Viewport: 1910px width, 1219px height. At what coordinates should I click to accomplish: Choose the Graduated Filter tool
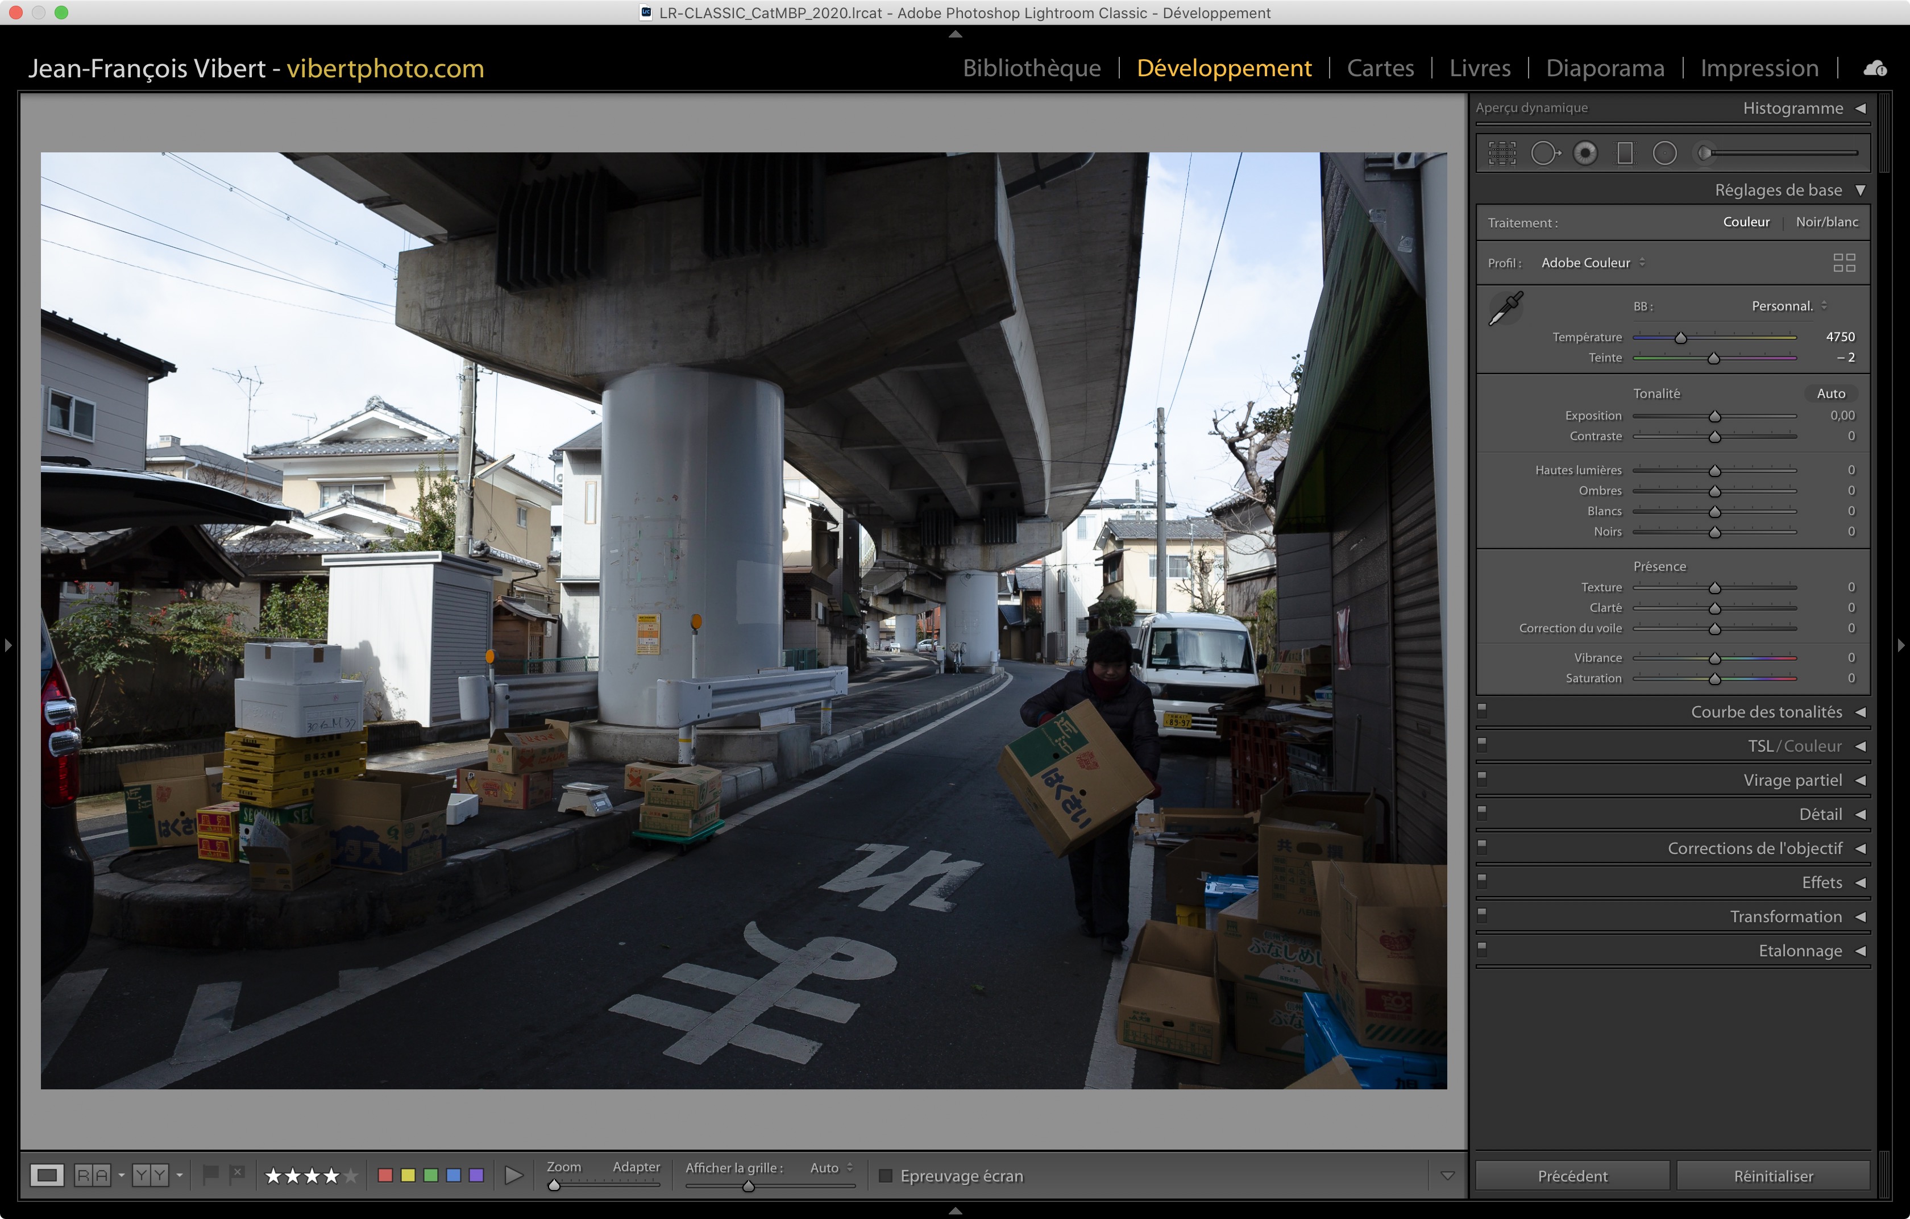pyautogui.click(x=1625, y=153)
